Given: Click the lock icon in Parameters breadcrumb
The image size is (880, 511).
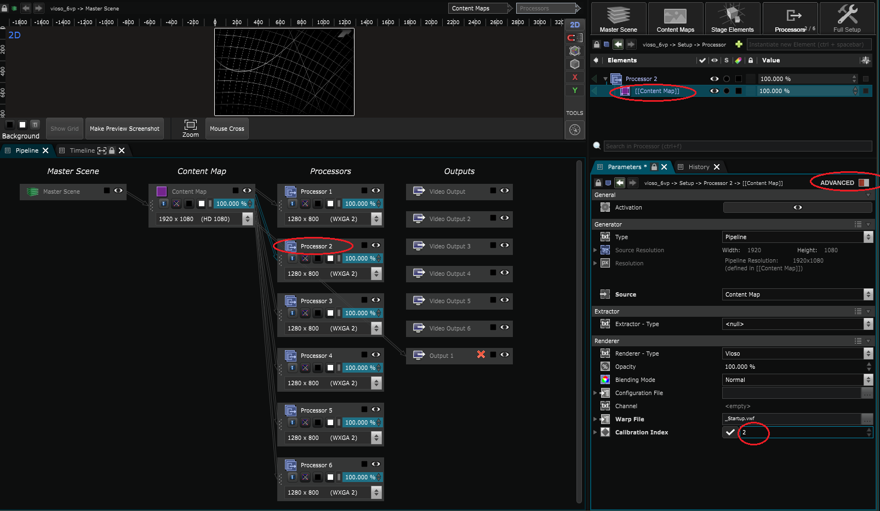Looking at the screenshot, I should [598, 183].
